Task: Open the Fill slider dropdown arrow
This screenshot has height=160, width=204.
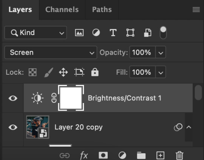Action: pyautogui.click(x=161, y=72)
